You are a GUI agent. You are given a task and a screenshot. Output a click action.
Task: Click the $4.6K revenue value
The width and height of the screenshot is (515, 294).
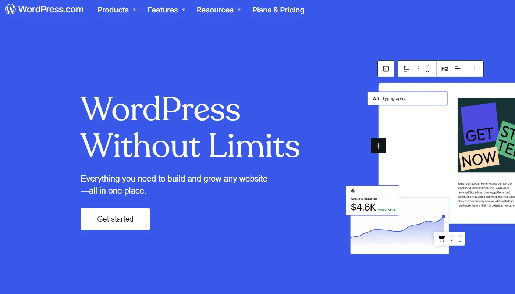(x=363, y=207)
